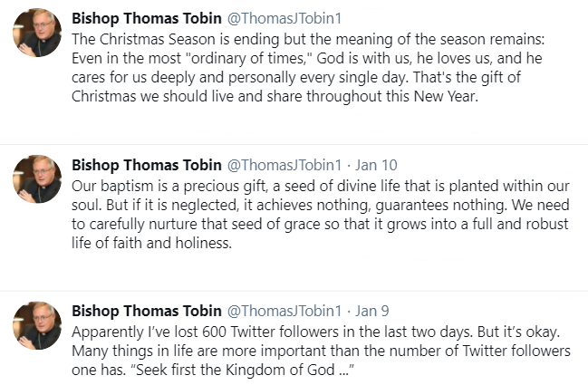
Task: Click the Bishop Thomas Tobin name on the Jan 10 tweet
Action: [x=146, y=165]
